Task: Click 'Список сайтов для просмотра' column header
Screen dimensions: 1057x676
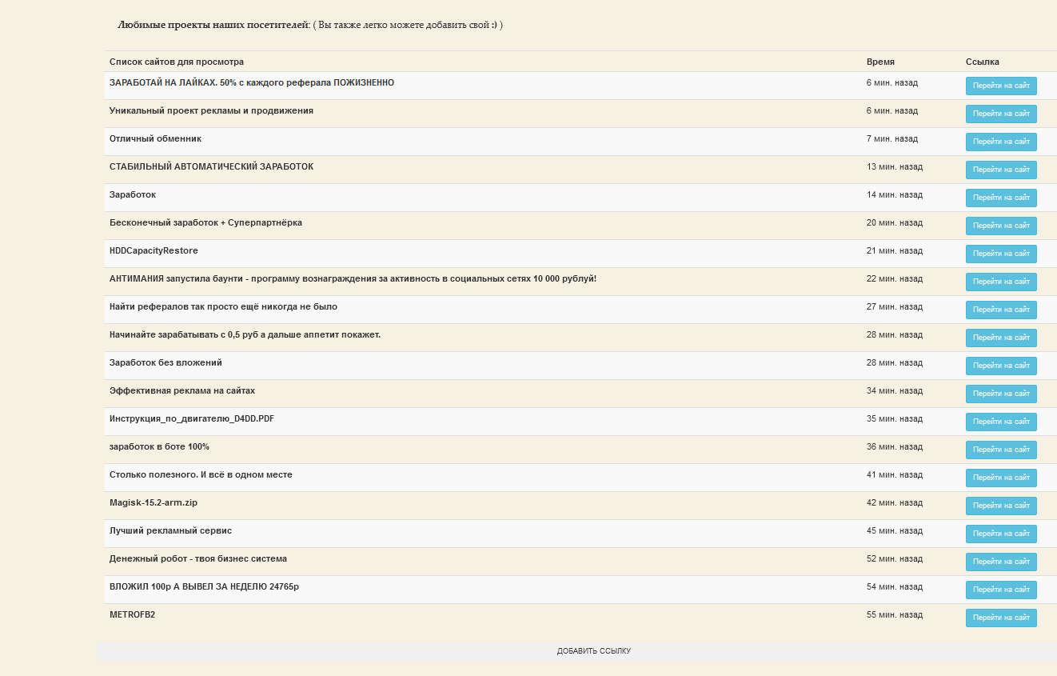Action: (177, 62)
